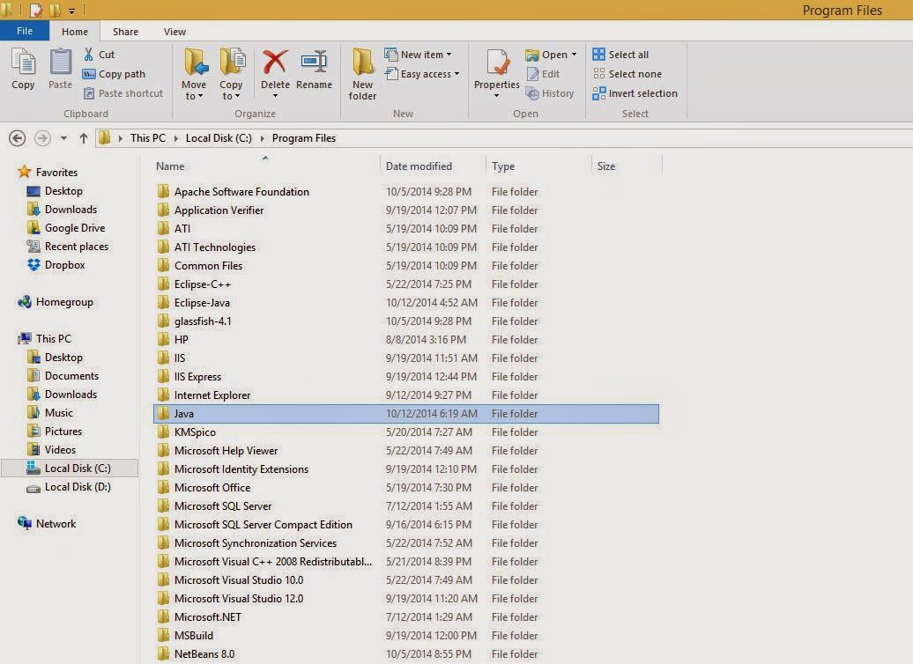Sort by the Type column header
This screenshot has width=913, height=664.
pos(503,166)
